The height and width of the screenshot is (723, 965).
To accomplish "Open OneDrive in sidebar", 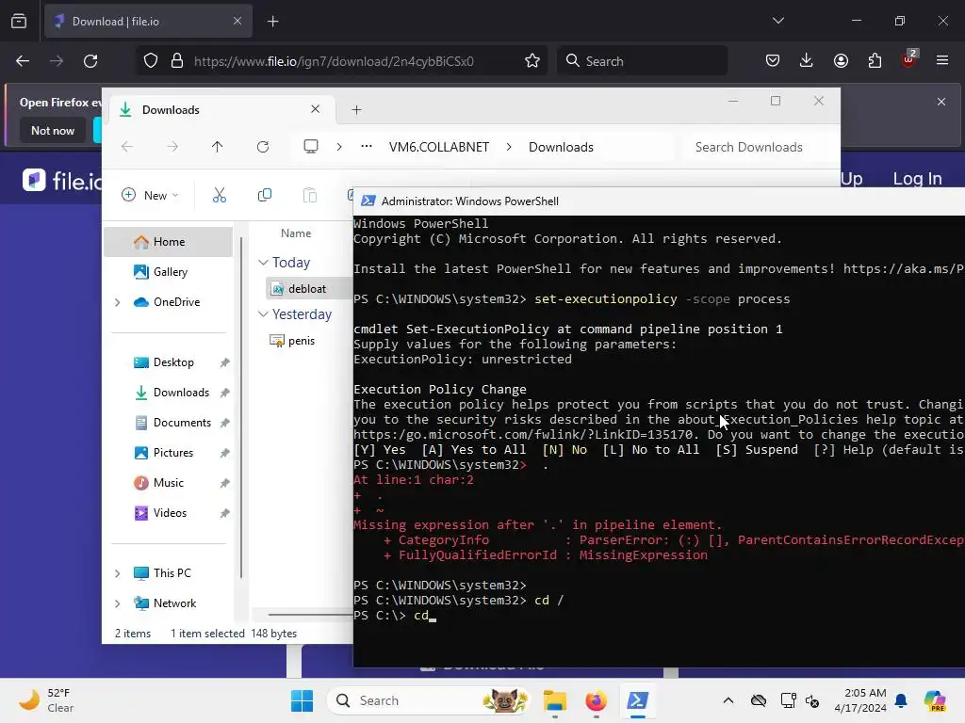I will coord(175,302).
